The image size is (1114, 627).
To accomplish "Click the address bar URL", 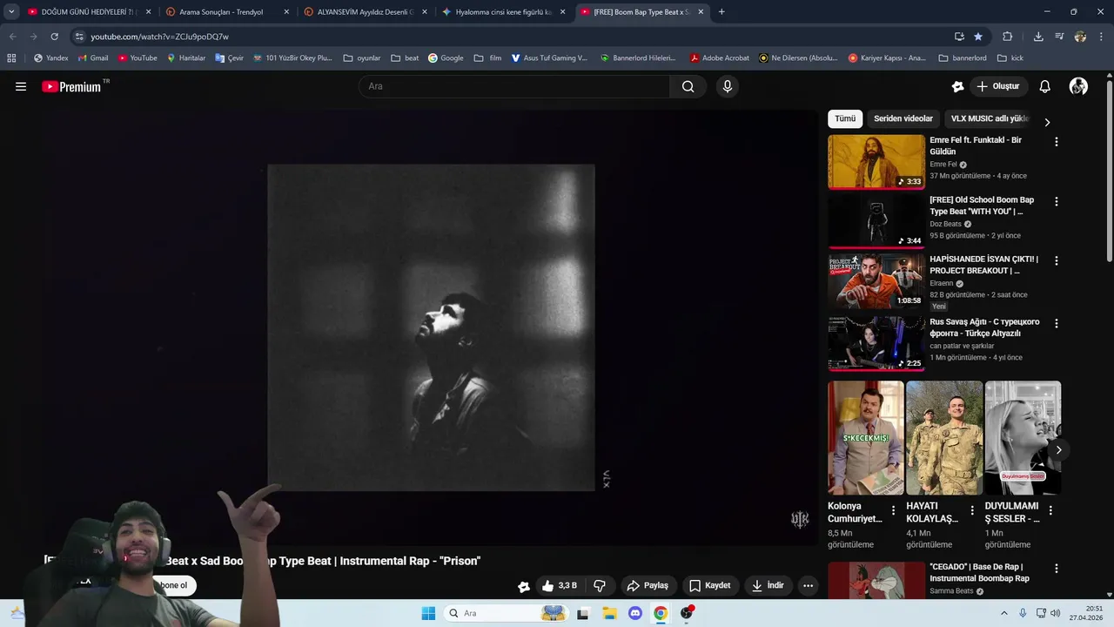I will (x=160, y=37).
